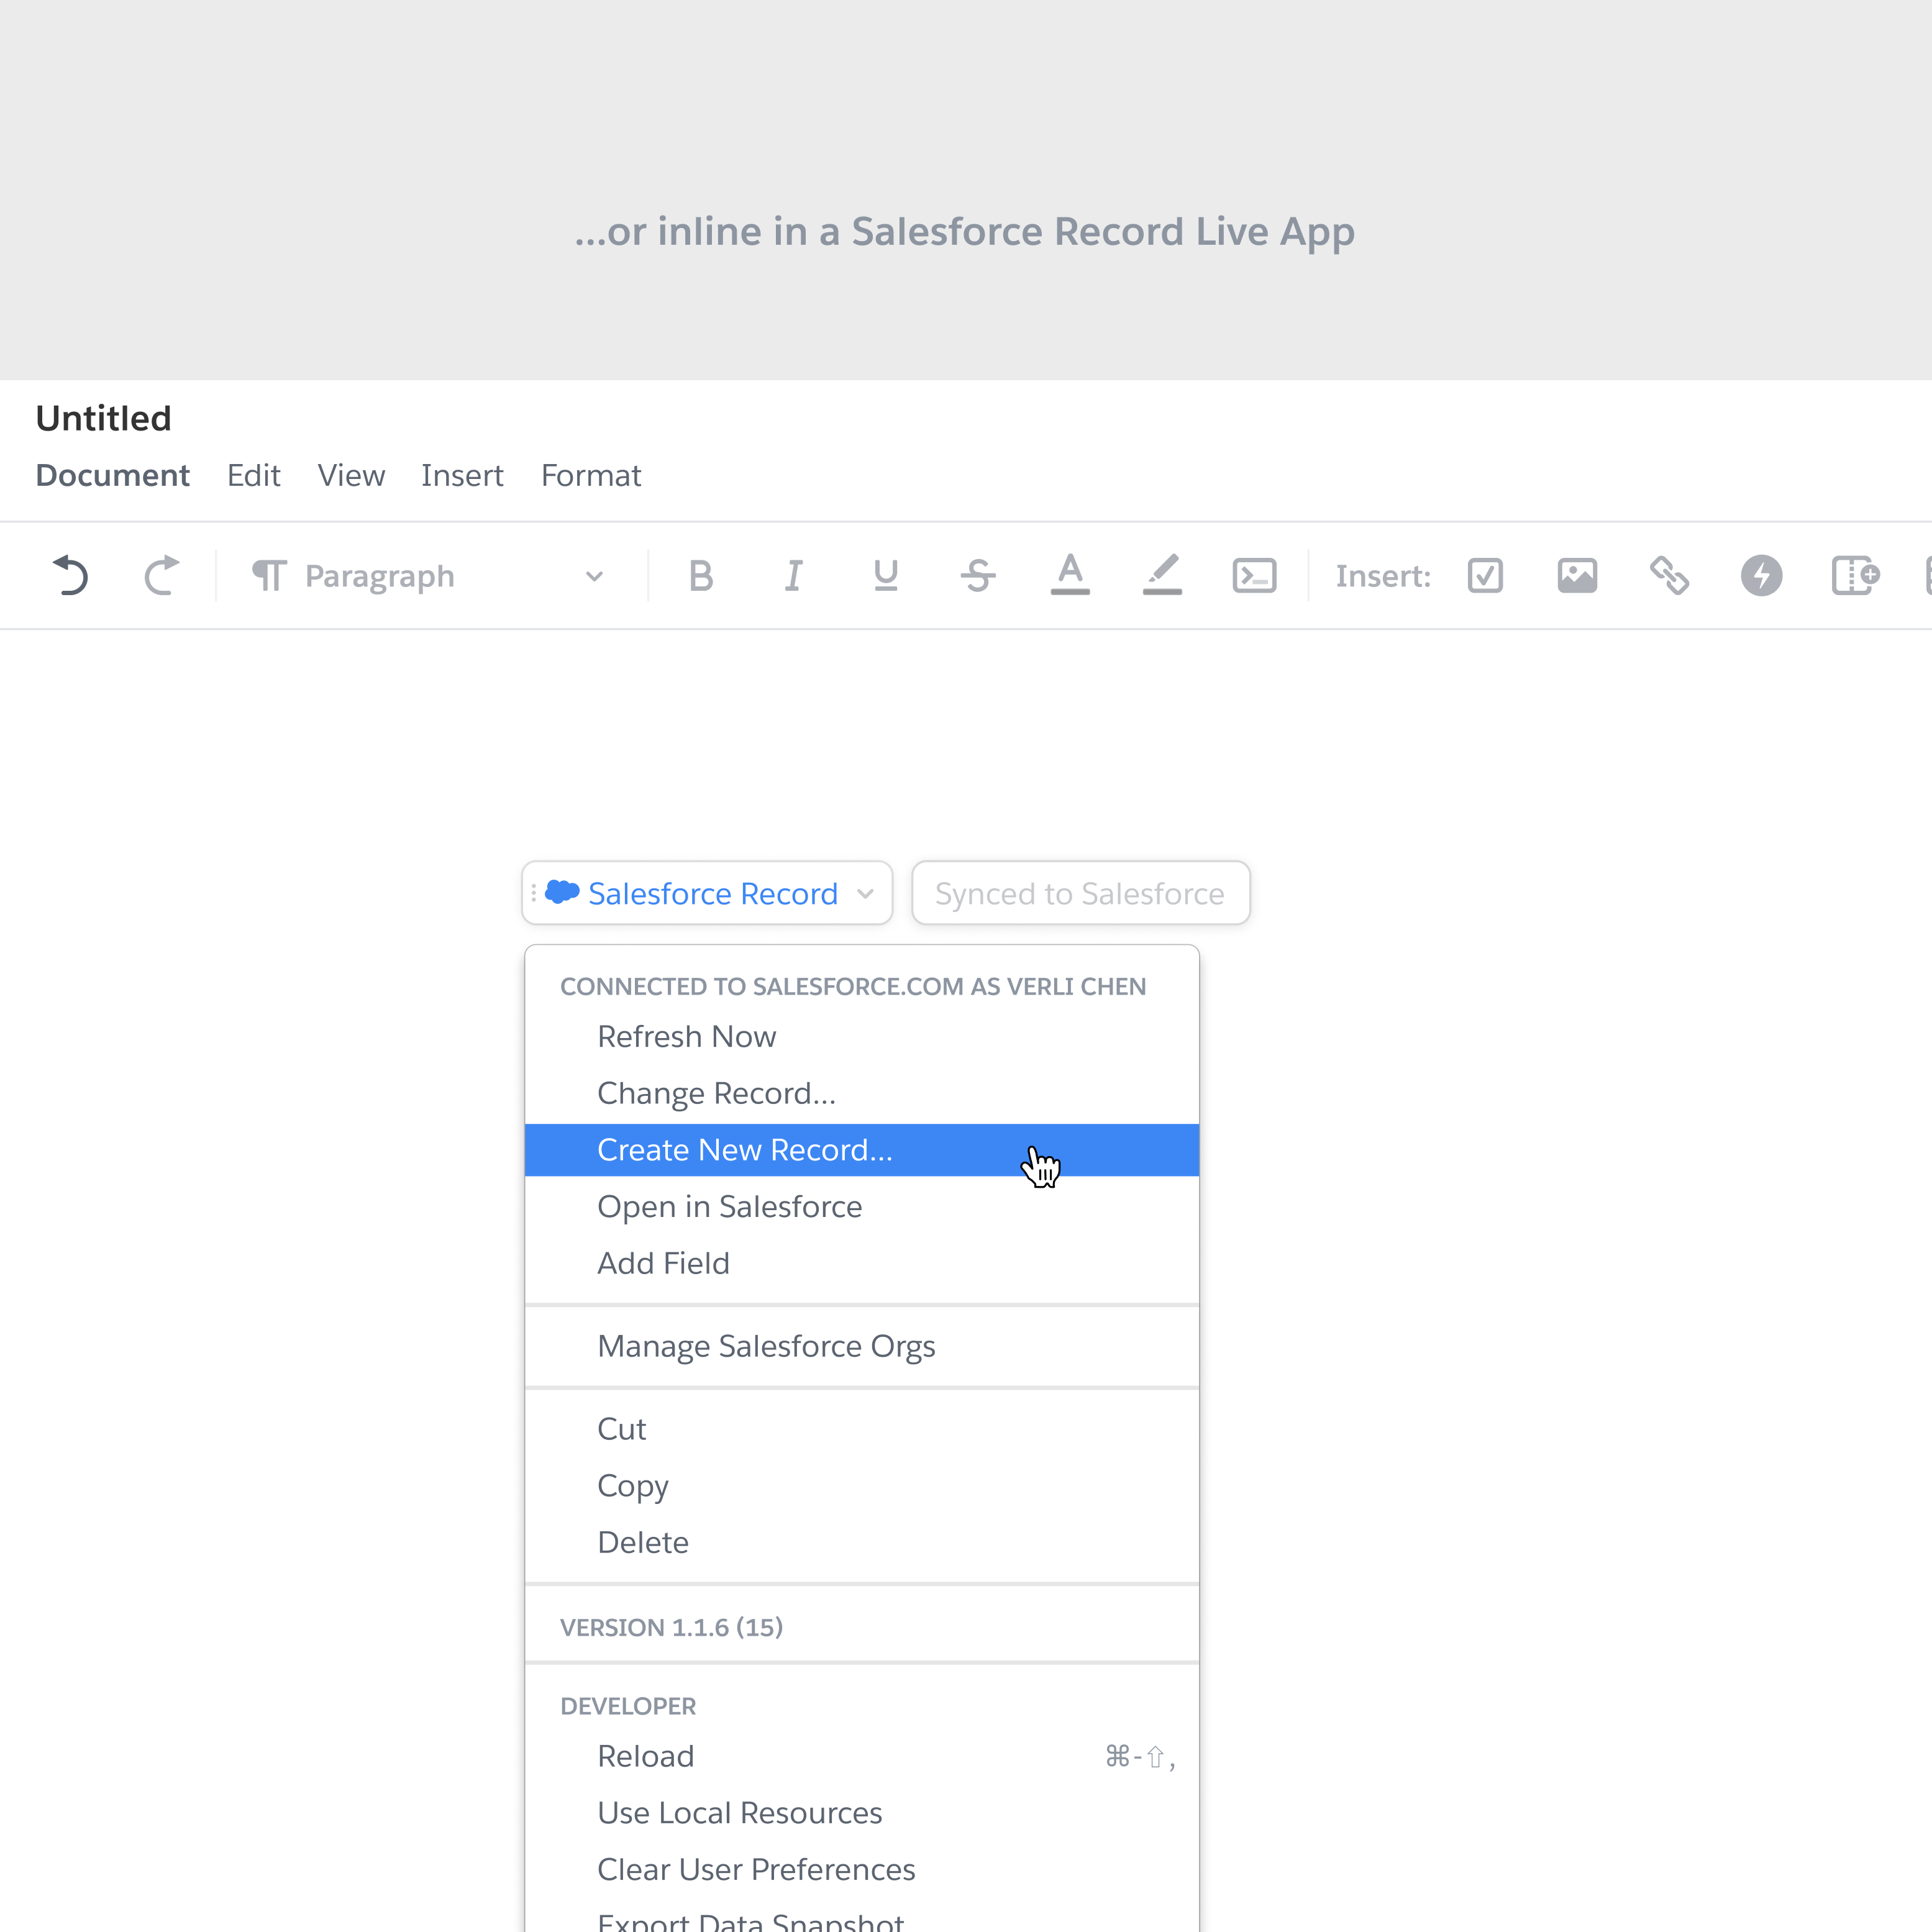Choose Add Field
The width and height of the screenshot is (1932, 1932).
(862, 1264)
